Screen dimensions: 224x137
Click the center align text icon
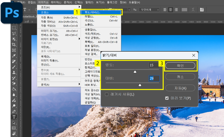tap(171, 10)
